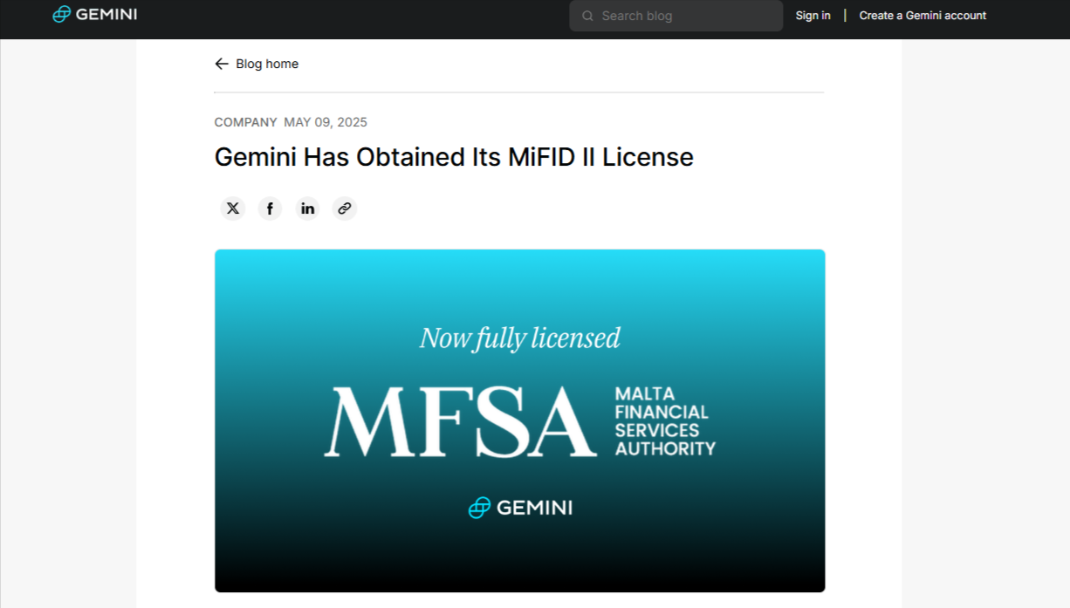1070x608 pixels.
Task: Click the May 09, 2025 date
Action: pyautogui.click(x=326, y=122)
